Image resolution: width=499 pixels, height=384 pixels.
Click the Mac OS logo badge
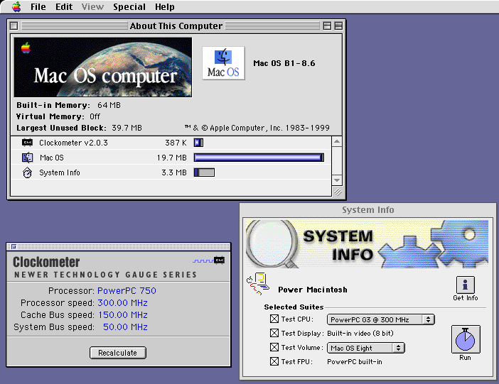pos(223,63)
